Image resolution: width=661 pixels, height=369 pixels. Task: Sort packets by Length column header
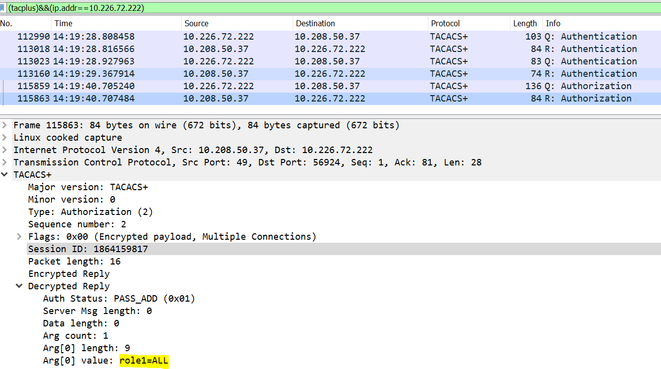526,23
